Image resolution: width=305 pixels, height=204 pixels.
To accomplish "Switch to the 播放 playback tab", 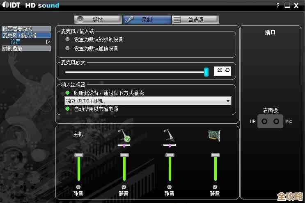I will point(98,20).
